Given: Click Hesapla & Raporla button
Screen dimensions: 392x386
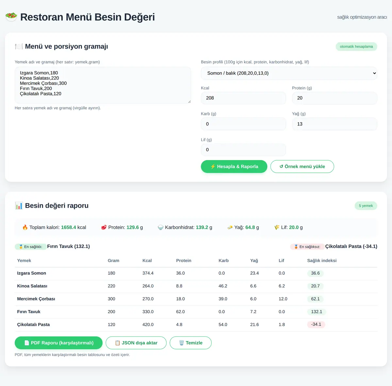Looking at the screenshot, I should click(234, 167).
